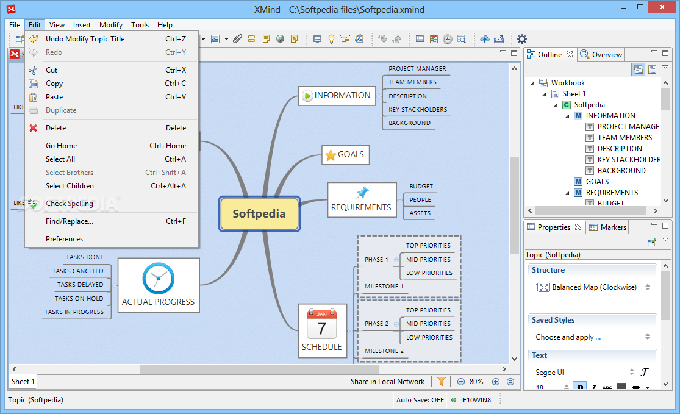This screenshot has width=680, height=414.
Task: Open Properties panel view menu triangle
Action: click(665, 240)
